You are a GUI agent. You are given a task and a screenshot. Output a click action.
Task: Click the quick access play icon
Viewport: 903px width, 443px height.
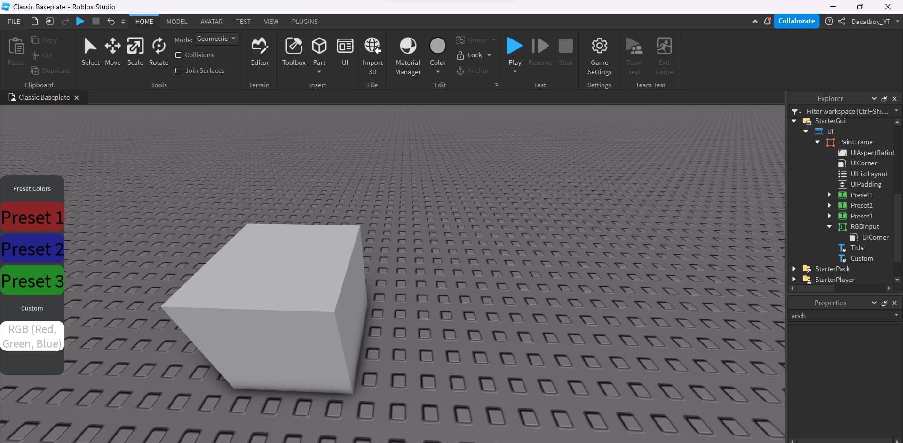pyautogui.click(x=80, y=21)
